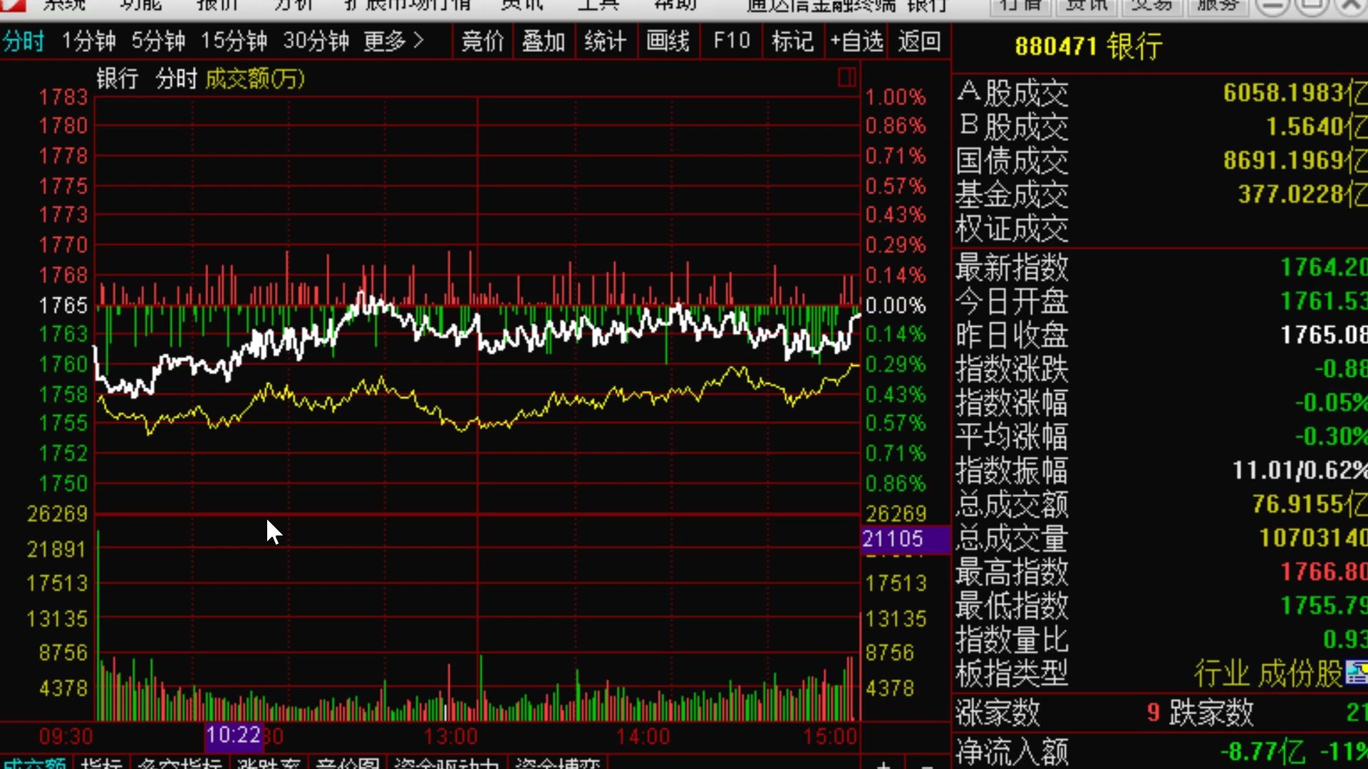Click the 总成交额 row label
The width and height of the screenshot is (1368, 769).
point(1012,504)
